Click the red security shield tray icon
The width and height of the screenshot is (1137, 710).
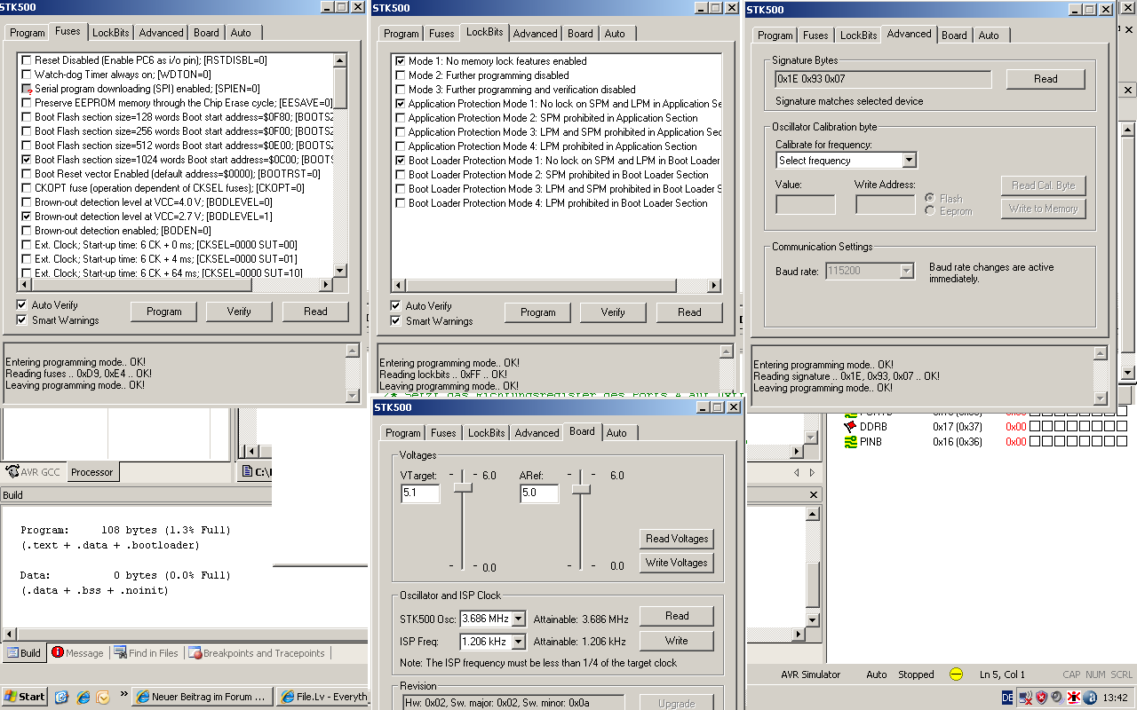1041,698
